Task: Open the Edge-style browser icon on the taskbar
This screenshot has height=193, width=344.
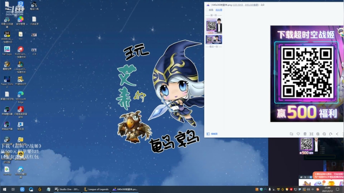Action: [x=31, y=189]
